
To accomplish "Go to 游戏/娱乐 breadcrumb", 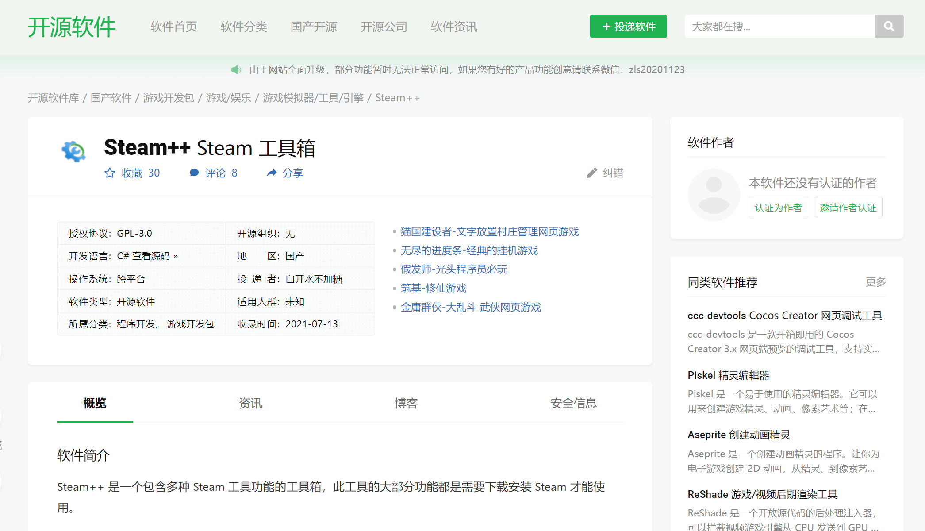I will [228, 98].
